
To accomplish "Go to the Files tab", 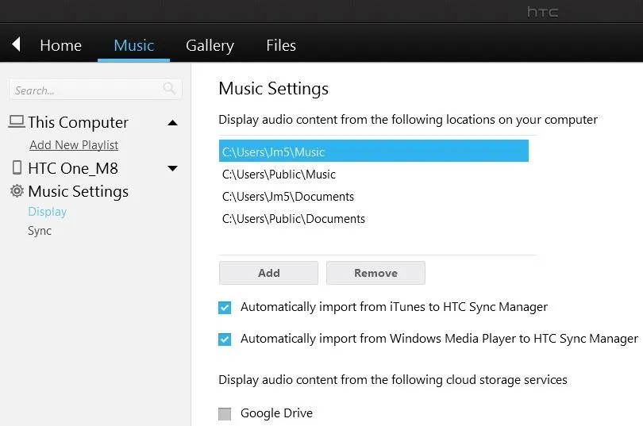I will [281, 45].
